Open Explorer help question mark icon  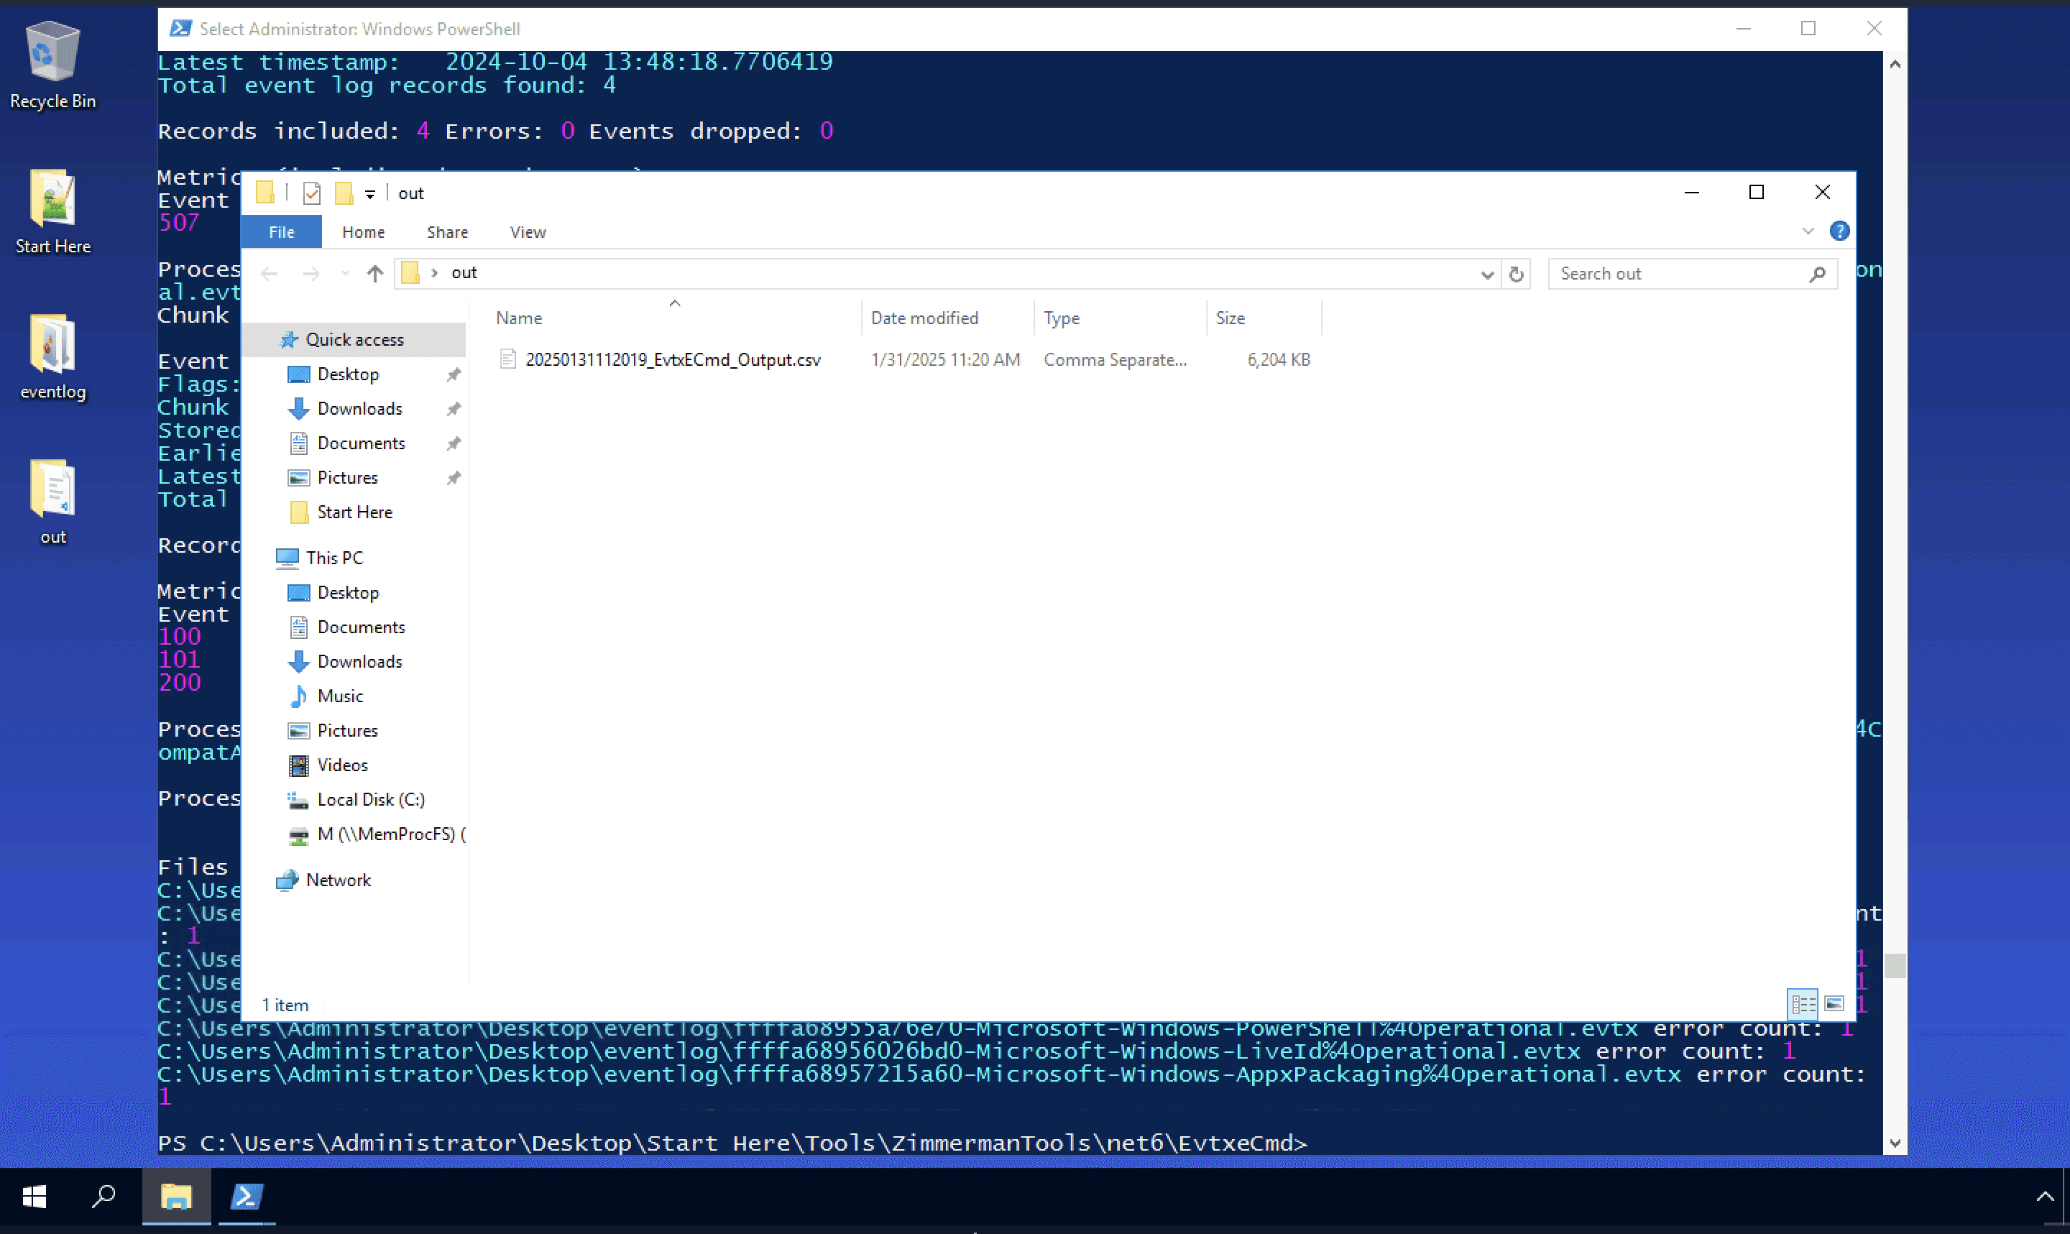(1839, 231)
